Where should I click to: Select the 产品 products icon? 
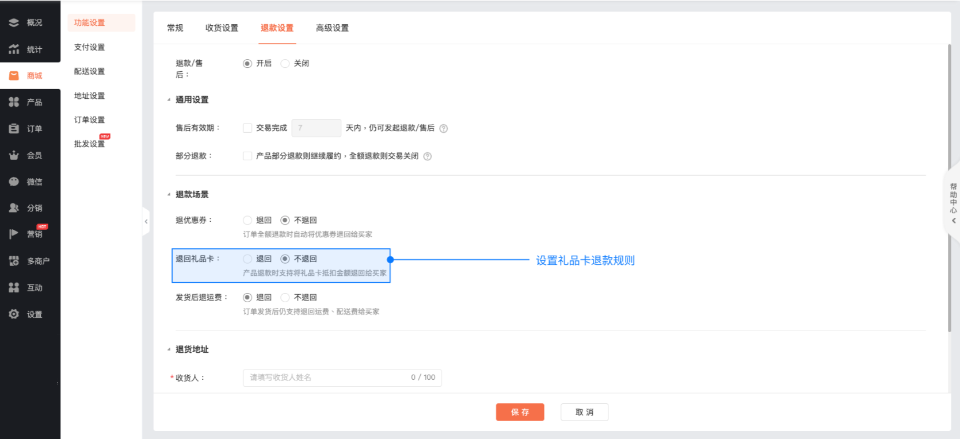pos(14,102)
